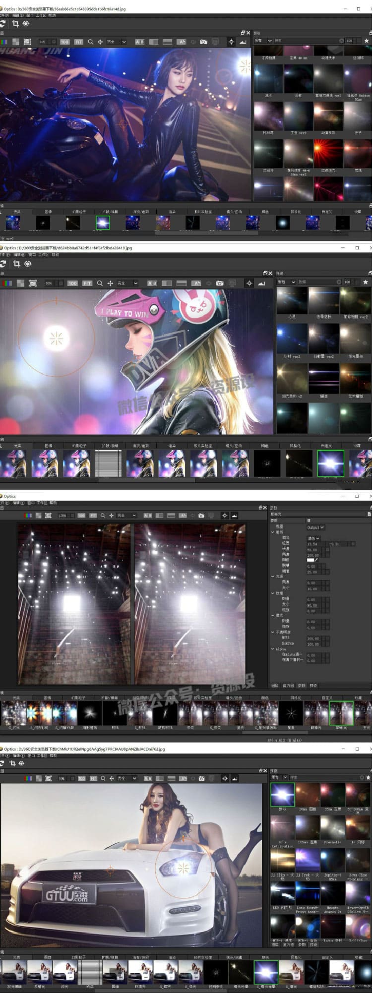Click FIT button in the light rays window
Screen dimensions: 373x993
tap(93, 516)
